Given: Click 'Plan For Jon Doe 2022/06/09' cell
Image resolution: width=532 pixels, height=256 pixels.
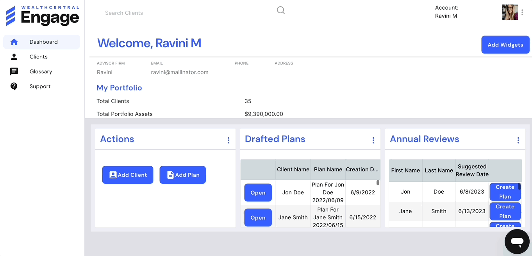Looking at the screenshot, I should click(x=328, y=192).
